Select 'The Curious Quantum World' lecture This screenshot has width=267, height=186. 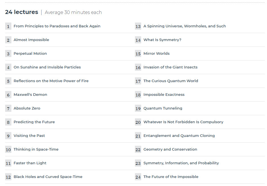click(x=171, y=81)
